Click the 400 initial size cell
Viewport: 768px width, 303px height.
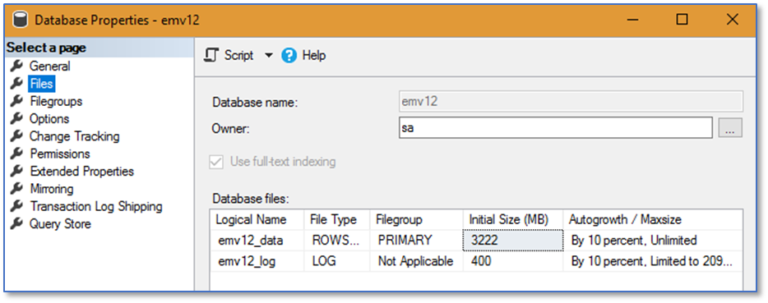point(513,261)
